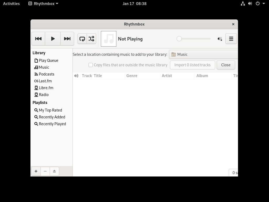Select Libre.fm in the sidebar
Image resolution: width=269 pixels, height=202 pixels.
tap(51, 88)
